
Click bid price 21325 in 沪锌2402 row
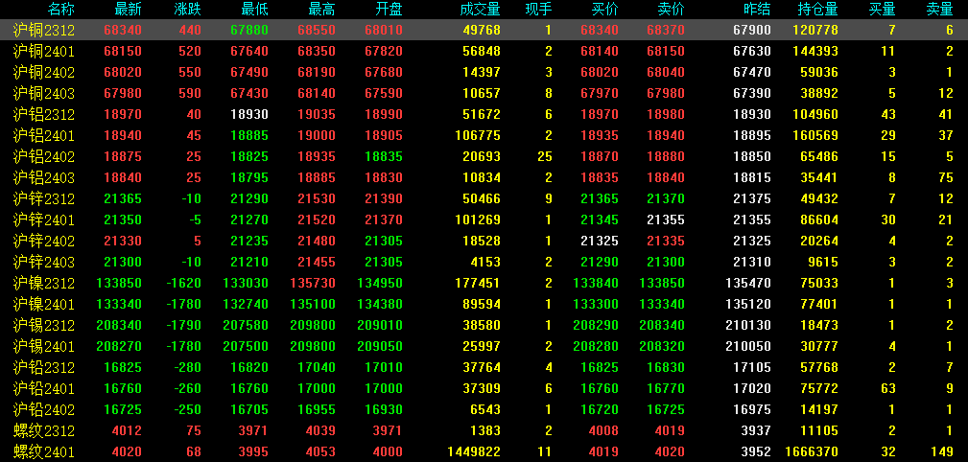coord(600,242)
